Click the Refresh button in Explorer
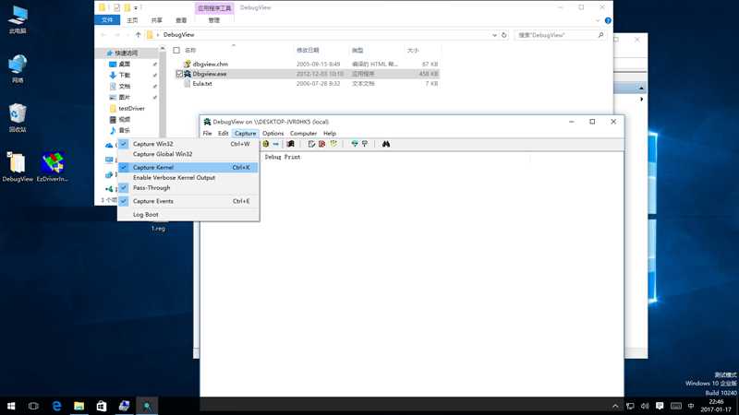Image resolution: width=739 pixels, height=415 pixels. pyautogui.click(x=503, y=35)
